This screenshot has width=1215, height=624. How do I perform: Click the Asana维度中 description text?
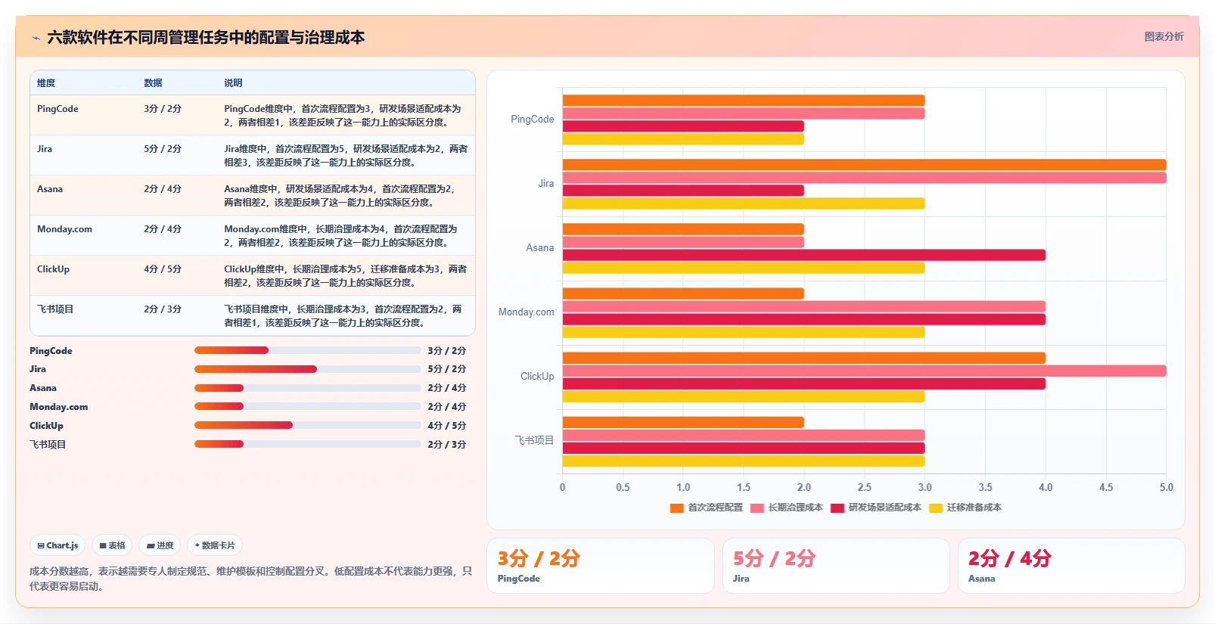coord(340,196)
